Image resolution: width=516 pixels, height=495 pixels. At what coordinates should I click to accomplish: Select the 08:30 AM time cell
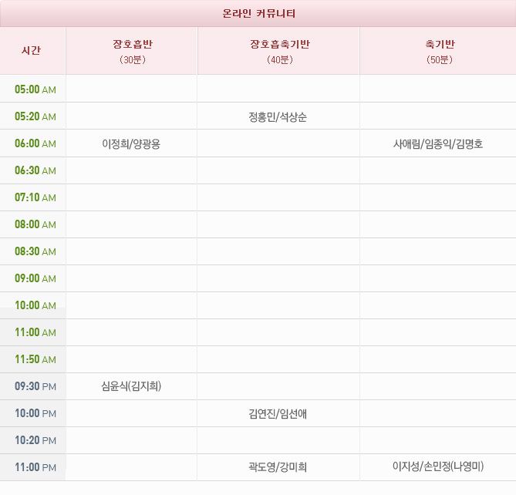[35, 251]
